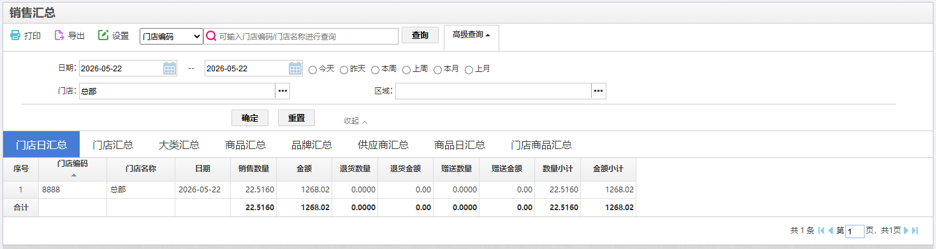Select the 今天 radio option
The height and width of the screenshot is (249, 936).
(x=312, y=69)
